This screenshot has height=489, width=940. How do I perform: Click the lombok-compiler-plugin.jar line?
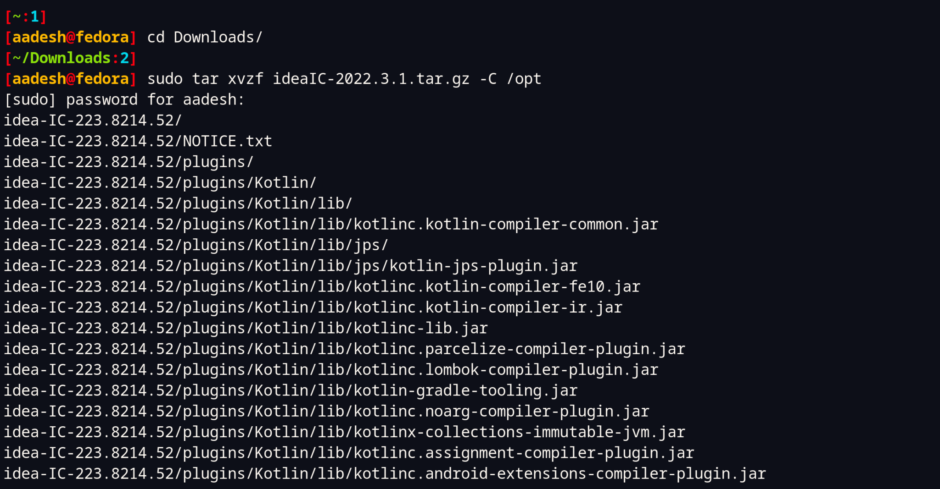331,369
